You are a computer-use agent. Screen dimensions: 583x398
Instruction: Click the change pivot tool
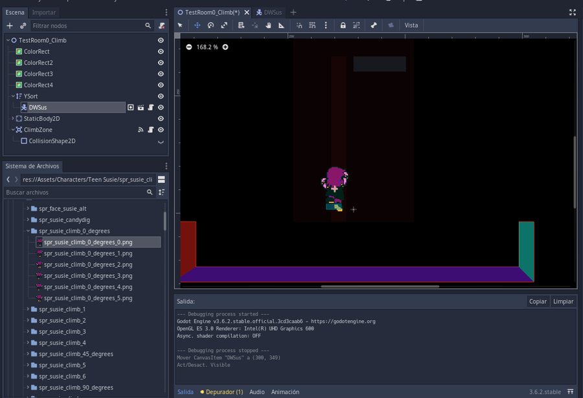click(x=255, y=25)
